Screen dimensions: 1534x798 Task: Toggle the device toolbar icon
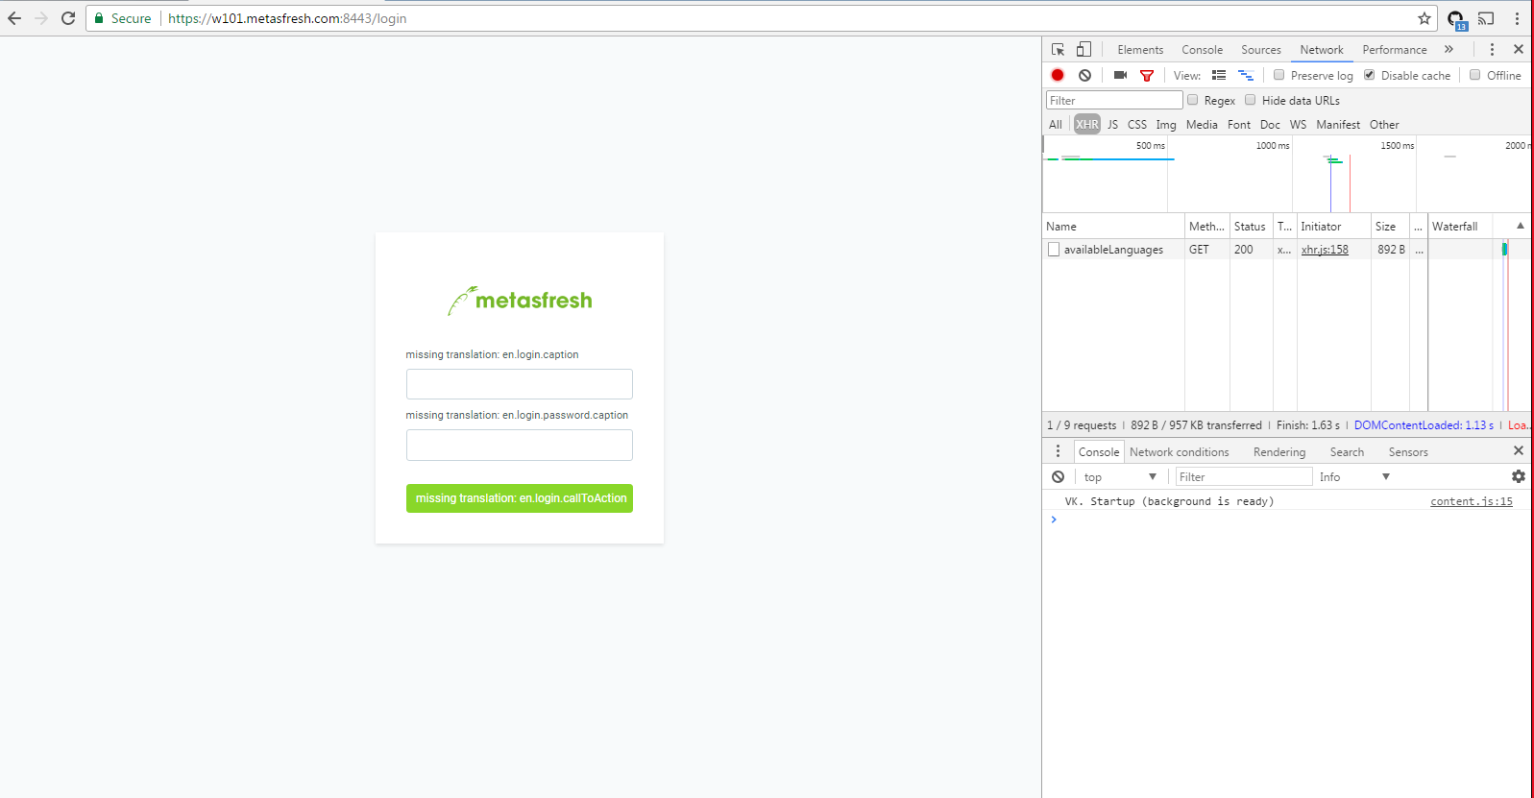click(1084, 49)
